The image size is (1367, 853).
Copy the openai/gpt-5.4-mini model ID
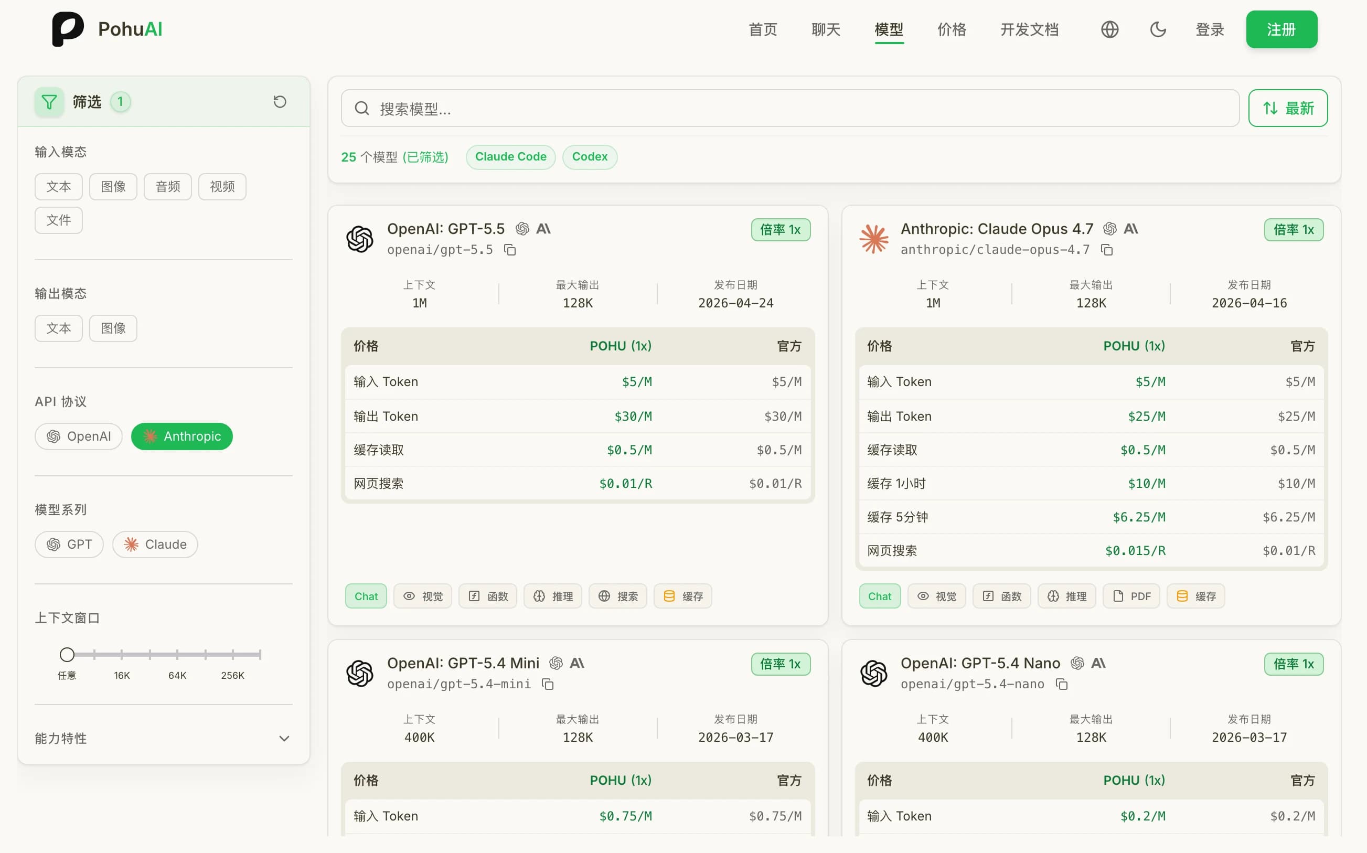(x=548, y=684)
